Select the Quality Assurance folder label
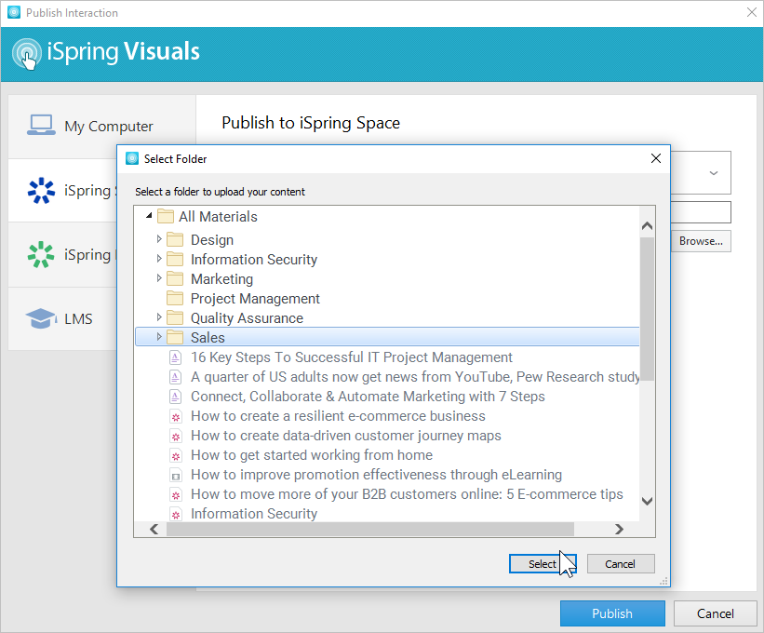The width and height of the screenshot is (764, 633). point(247,317)
